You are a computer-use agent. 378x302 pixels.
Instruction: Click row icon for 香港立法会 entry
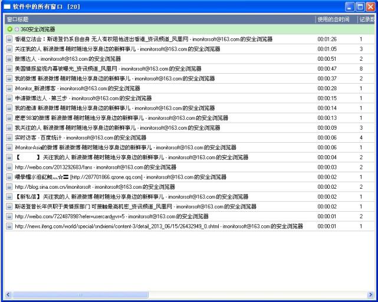[9, 39]
